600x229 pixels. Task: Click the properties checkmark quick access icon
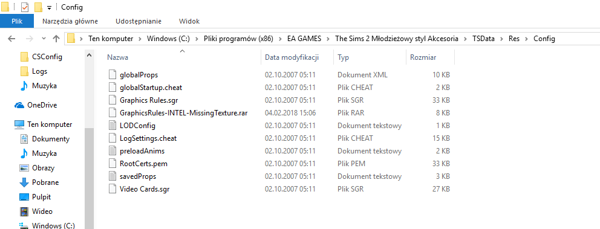[x=24, y=7]
